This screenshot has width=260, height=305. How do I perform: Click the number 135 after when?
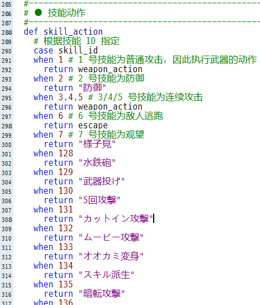point(66,284)
